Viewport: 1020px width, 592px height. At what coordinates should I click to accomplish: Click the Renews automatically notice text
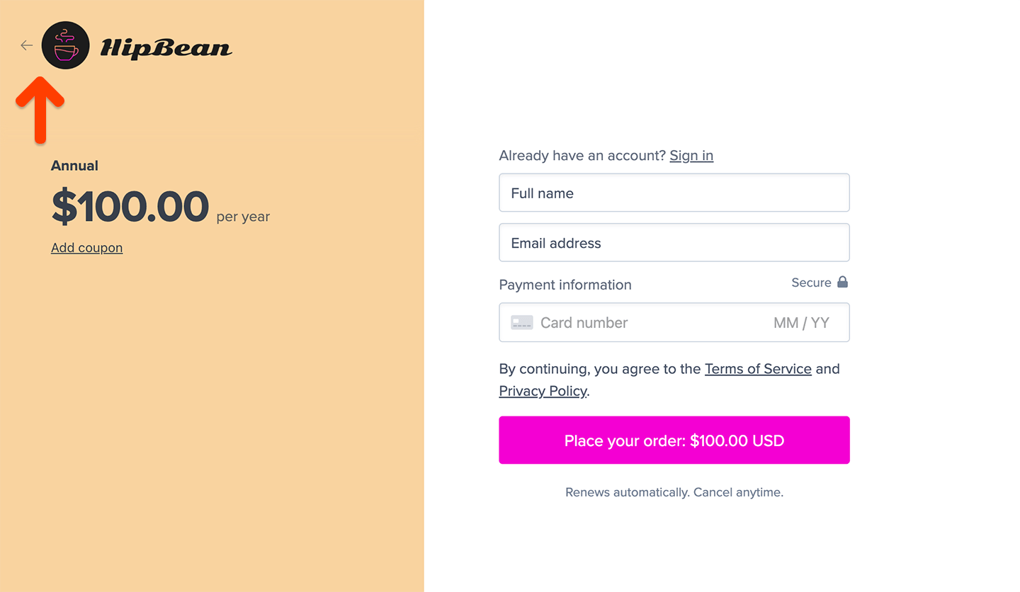click(x=674, y=492)
